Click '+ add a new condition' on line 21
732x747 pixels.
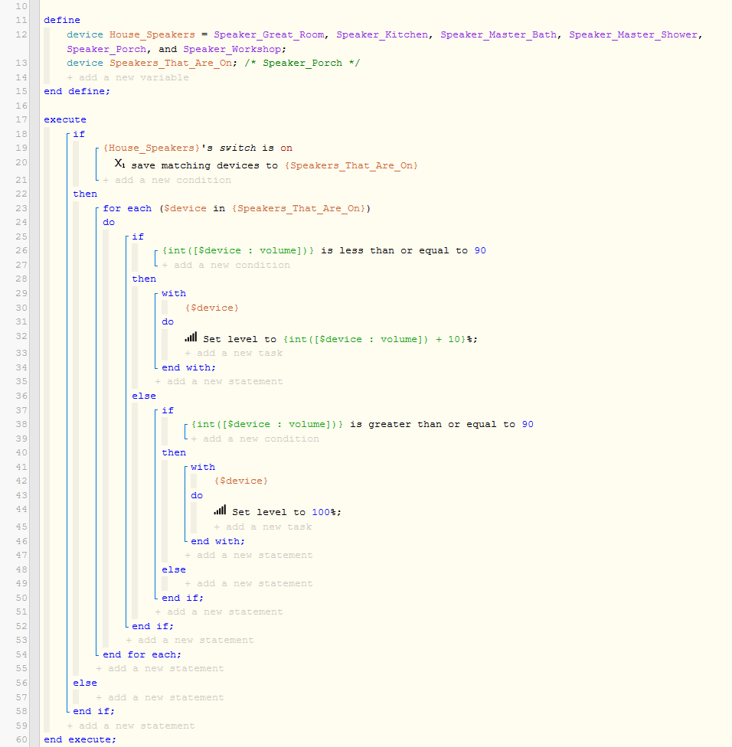point(167,180)
